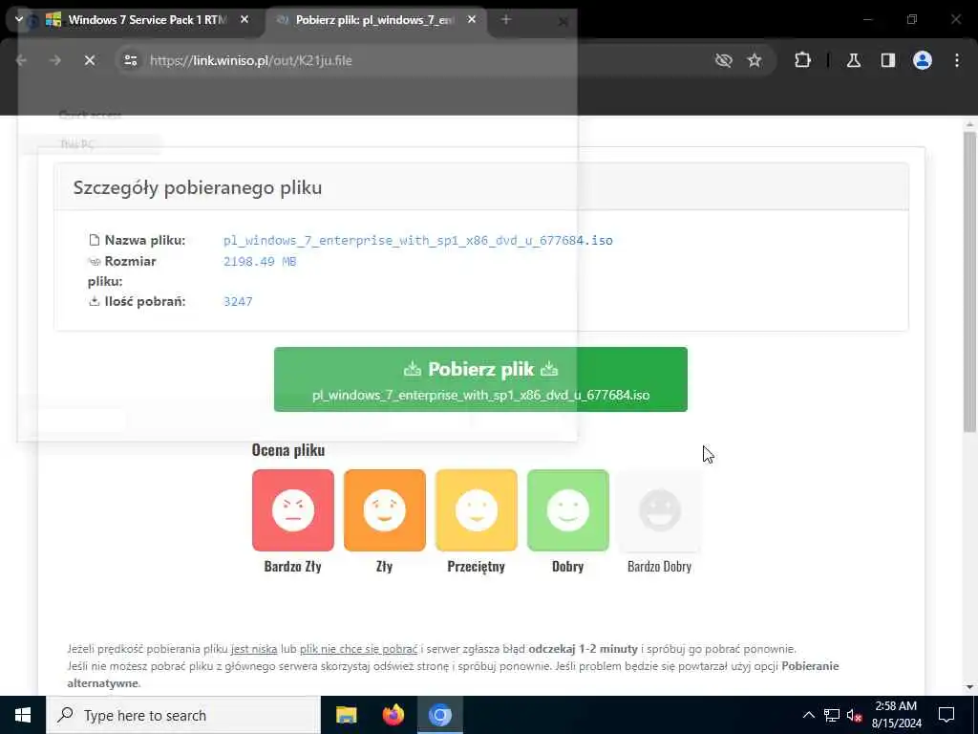Open Chrome three-dot menu

(x=957, y=60)
